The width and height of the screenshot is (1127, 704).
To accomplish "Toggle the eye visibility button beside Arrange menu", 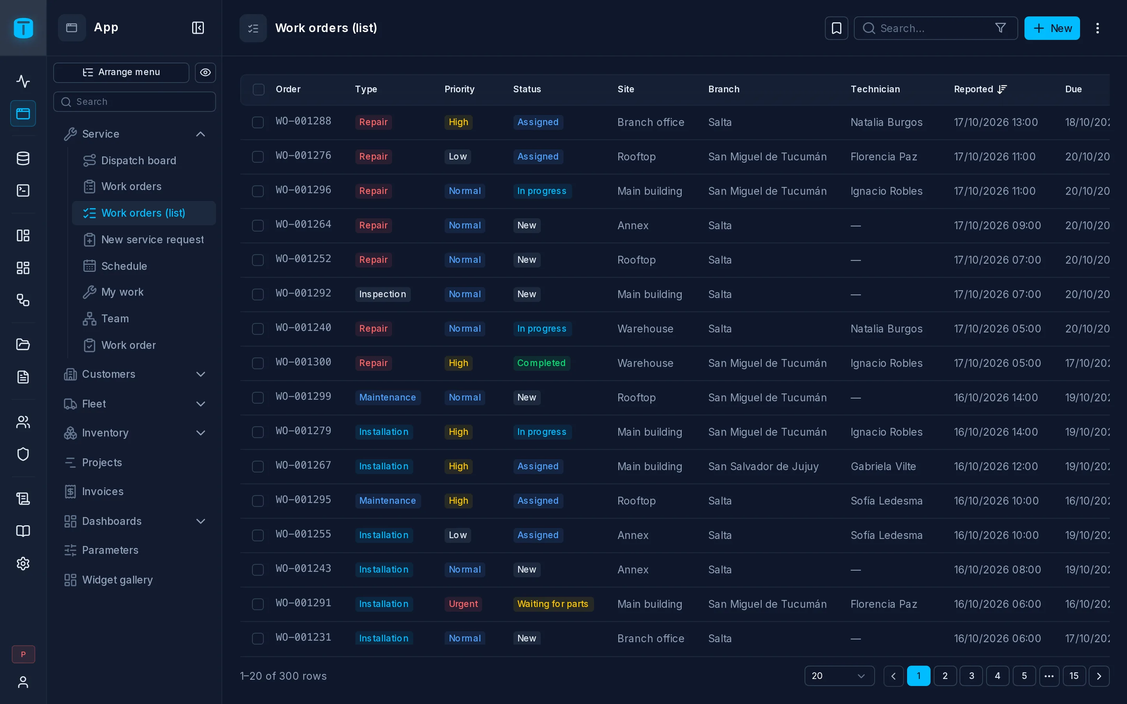I will pos(205,73).
